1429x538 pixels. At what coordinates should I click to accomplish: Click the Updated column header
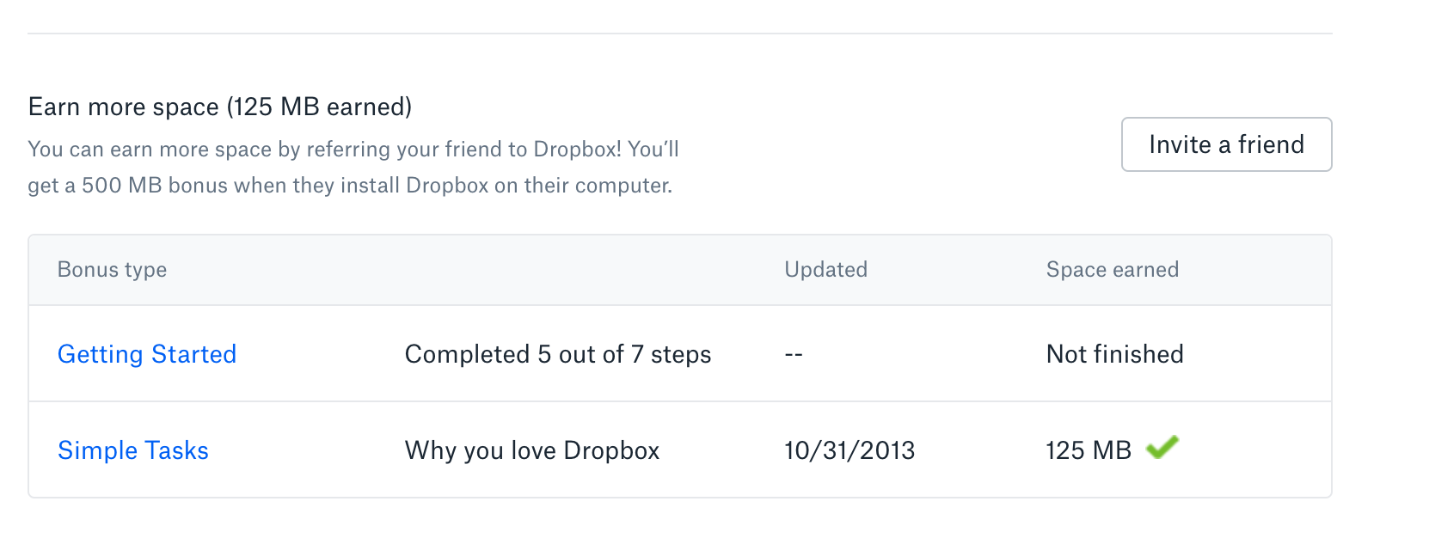tap(826, 270)
